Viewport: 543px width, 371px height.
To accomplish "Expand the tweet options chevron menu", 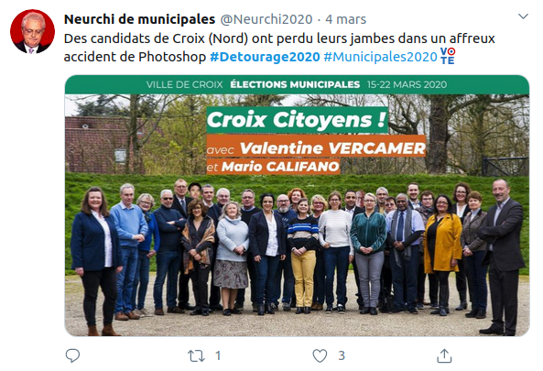I will pos(523,16).
